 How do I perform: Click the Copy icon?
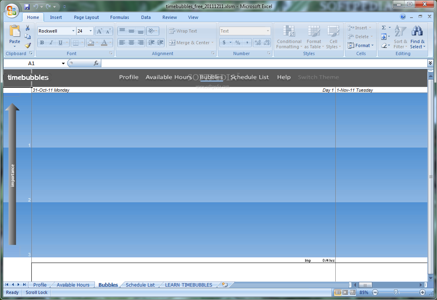pyautogui.click(x=28, y=37)
